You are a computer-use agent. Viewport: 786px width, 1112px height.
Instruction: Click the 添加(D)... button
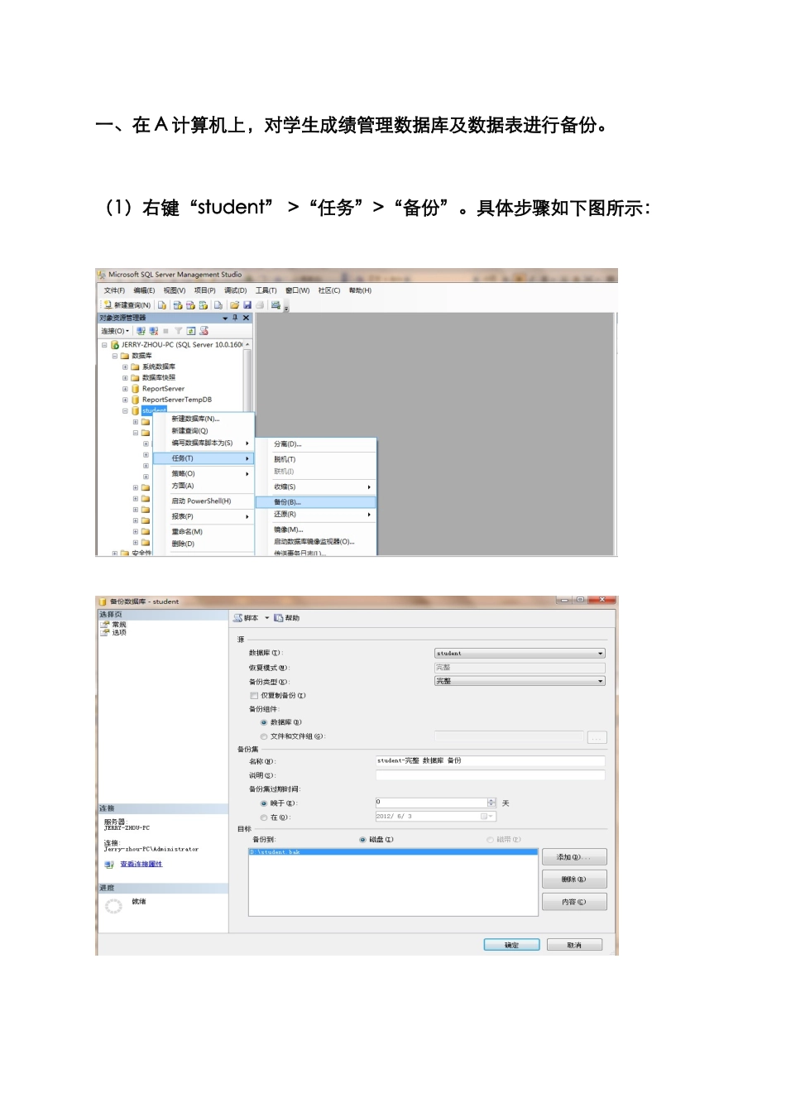[574, 857]
